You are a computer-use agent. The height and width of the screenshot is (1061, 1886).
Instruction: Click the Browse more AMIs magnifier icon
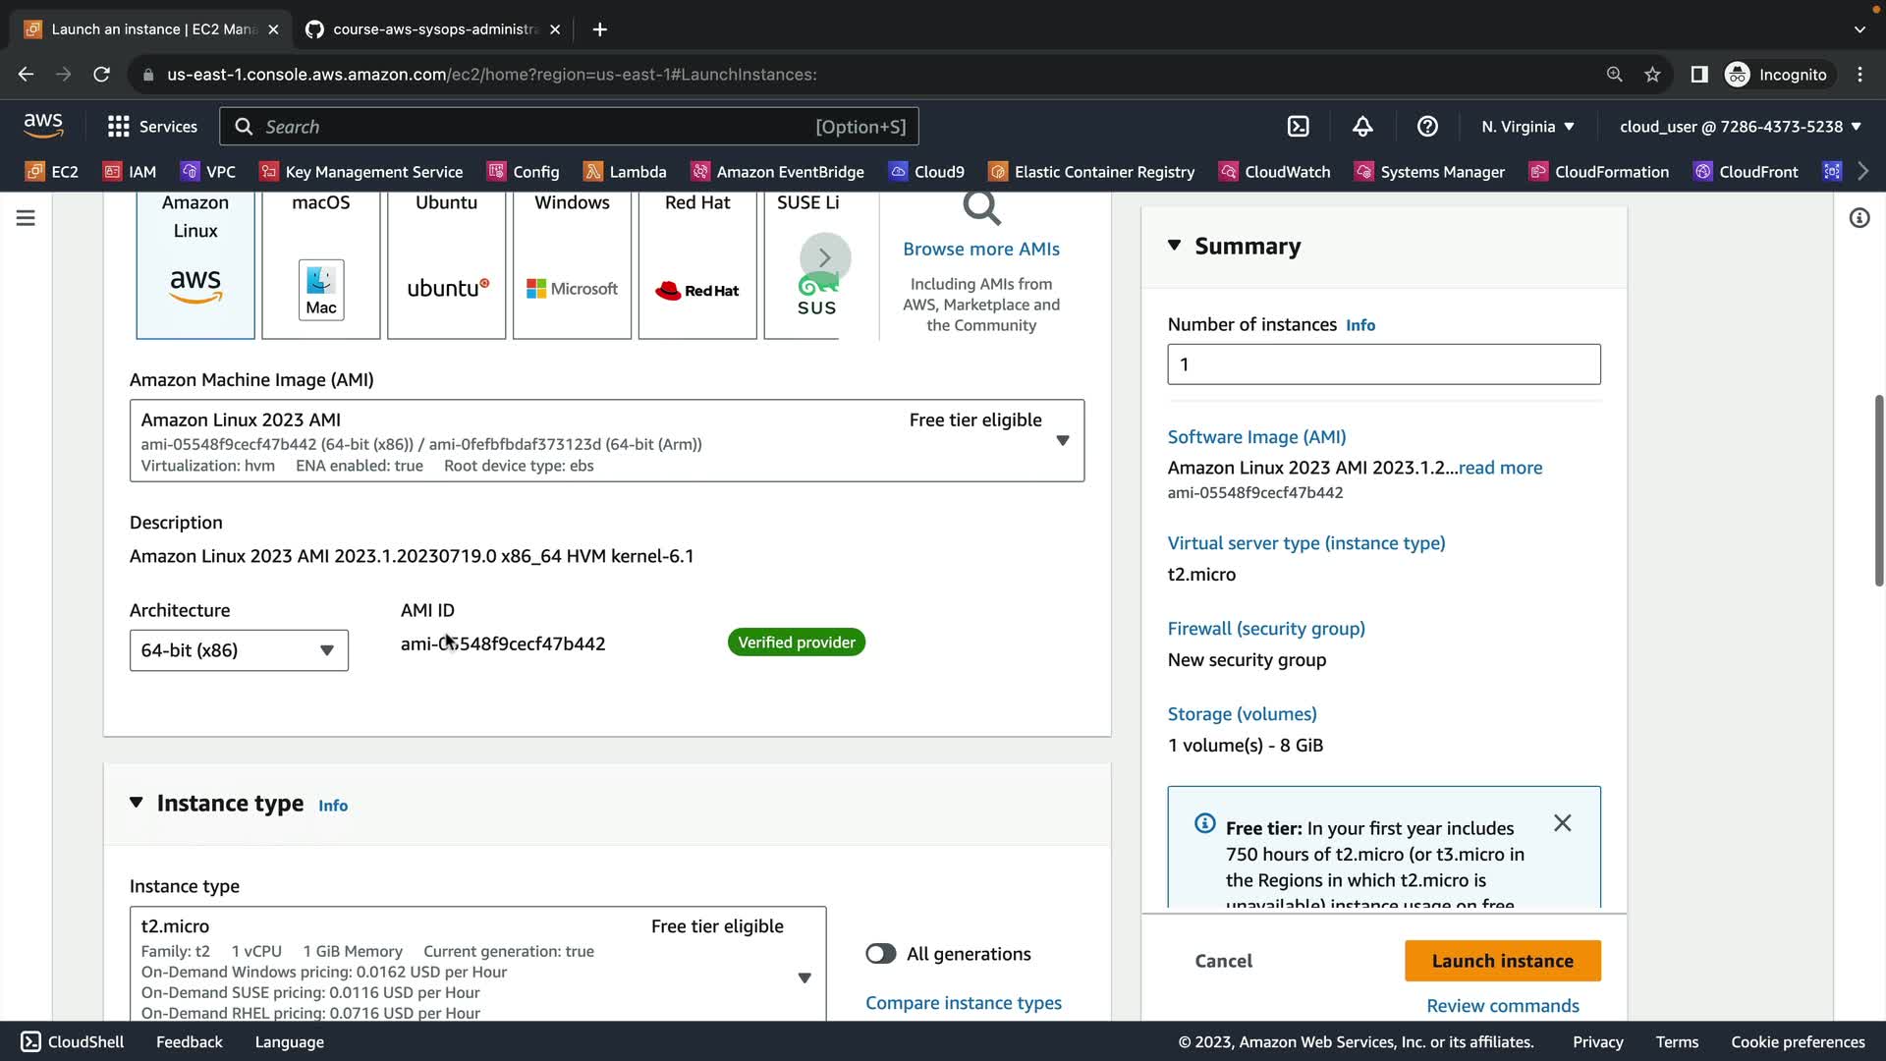980,208
